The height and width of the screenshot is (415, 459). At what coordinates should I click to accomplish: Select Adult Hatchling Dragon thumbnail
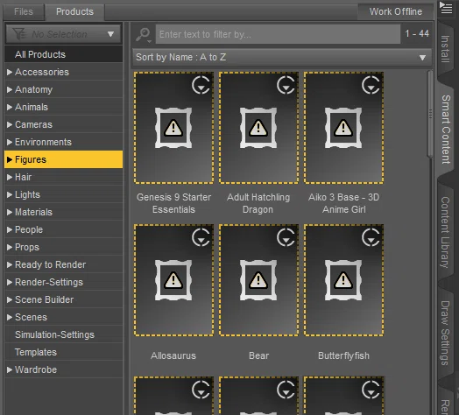[x=258, y=128]
